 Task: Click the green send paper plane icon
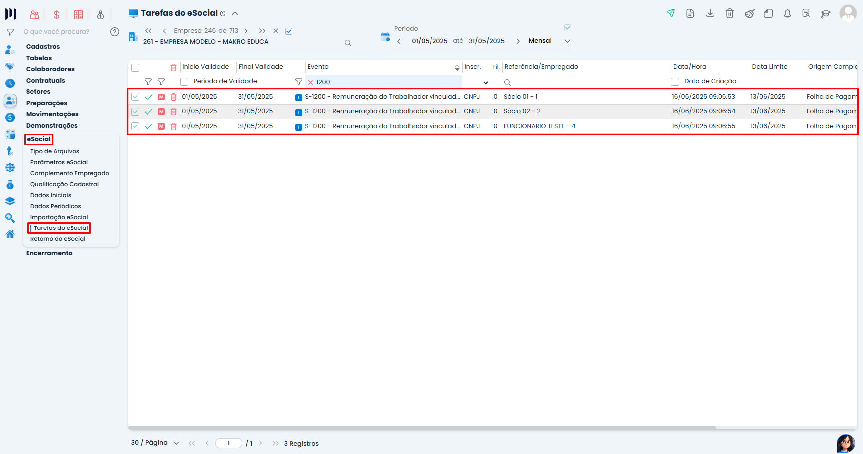pos(671,13)
